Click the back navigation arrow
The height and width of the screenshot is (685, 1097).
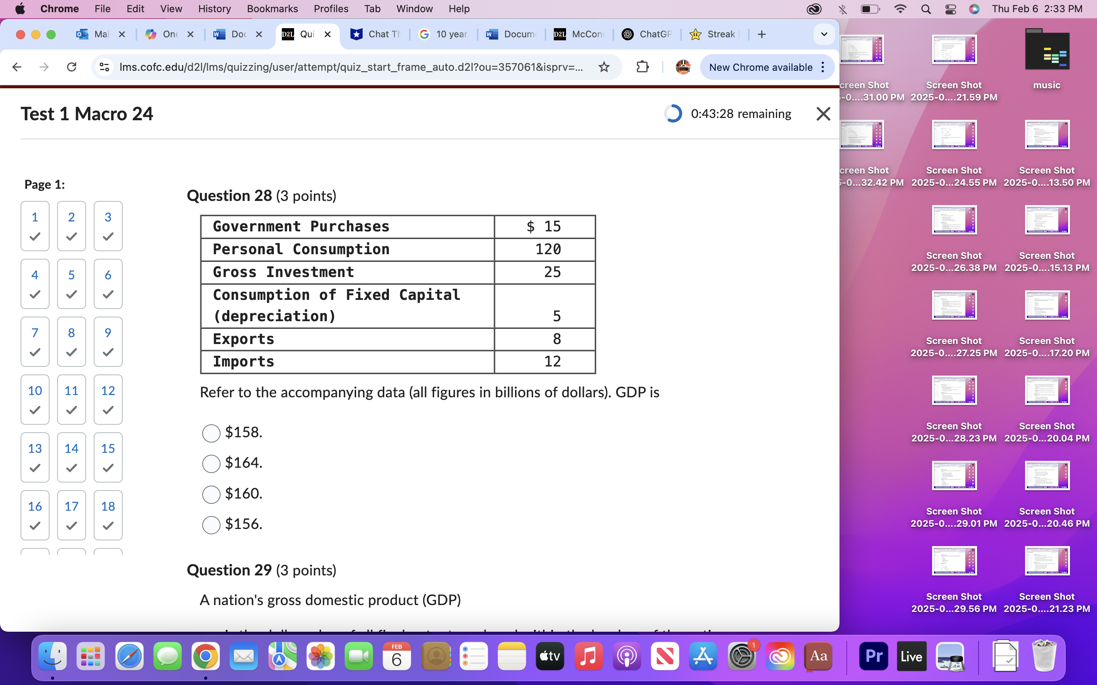click(17, 67)
